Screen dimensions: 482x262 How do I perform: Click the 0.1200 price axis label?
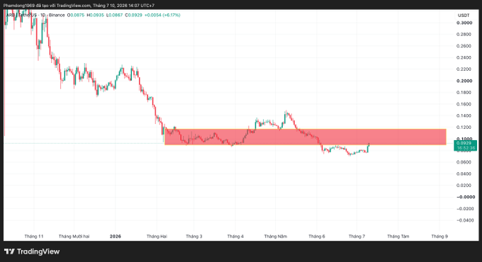(464, 127)
